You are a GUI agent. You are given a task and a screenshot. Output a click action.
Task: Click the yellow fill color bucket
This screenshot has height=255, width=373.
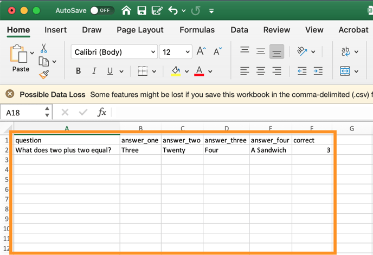(176, 71)
